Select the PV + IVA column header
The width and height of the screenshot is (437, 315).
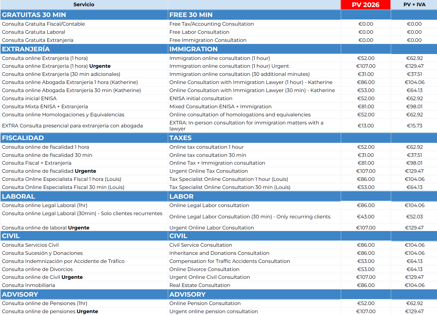(414, 5)
